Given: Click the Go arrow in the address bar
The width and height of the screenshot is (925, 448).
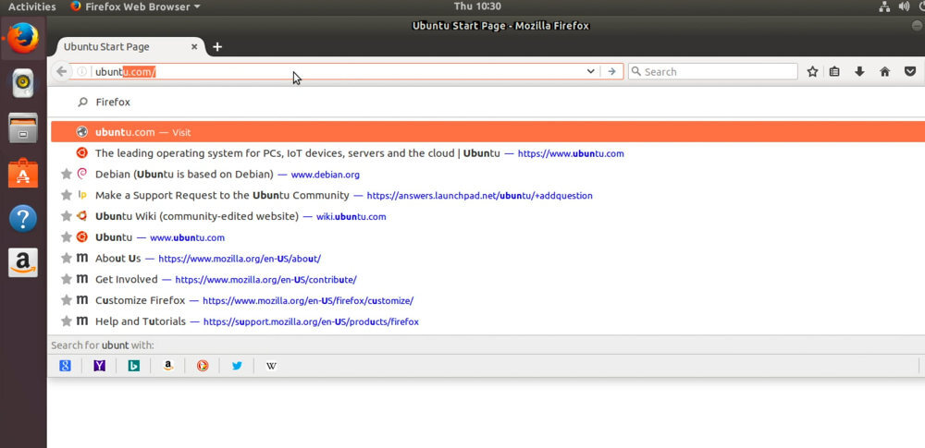Looking at the screenshot, I should coord(611,71).
